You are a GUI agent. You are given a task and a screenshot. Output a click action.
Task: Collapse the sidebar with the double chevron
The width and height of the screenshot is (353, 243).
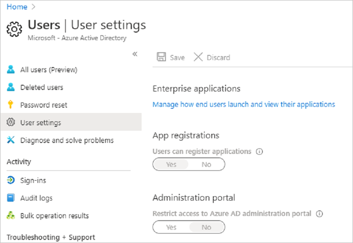pos(135,55)
